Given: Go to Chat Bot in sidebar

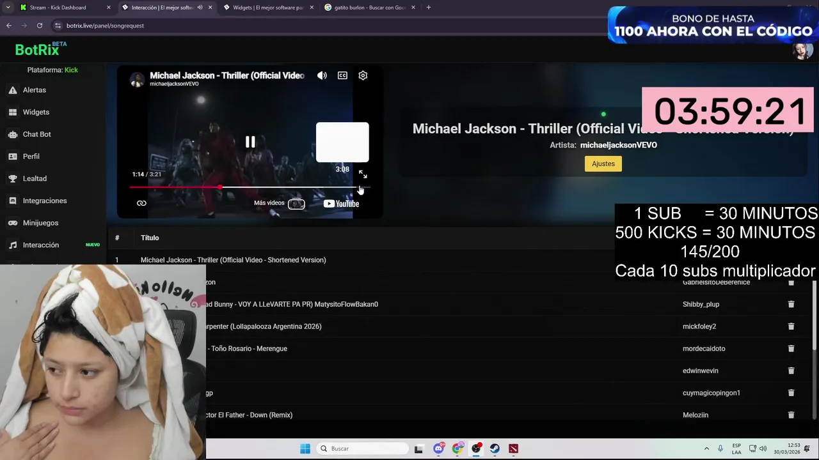Looking at the screenshot, I should (x=36, y=134).
